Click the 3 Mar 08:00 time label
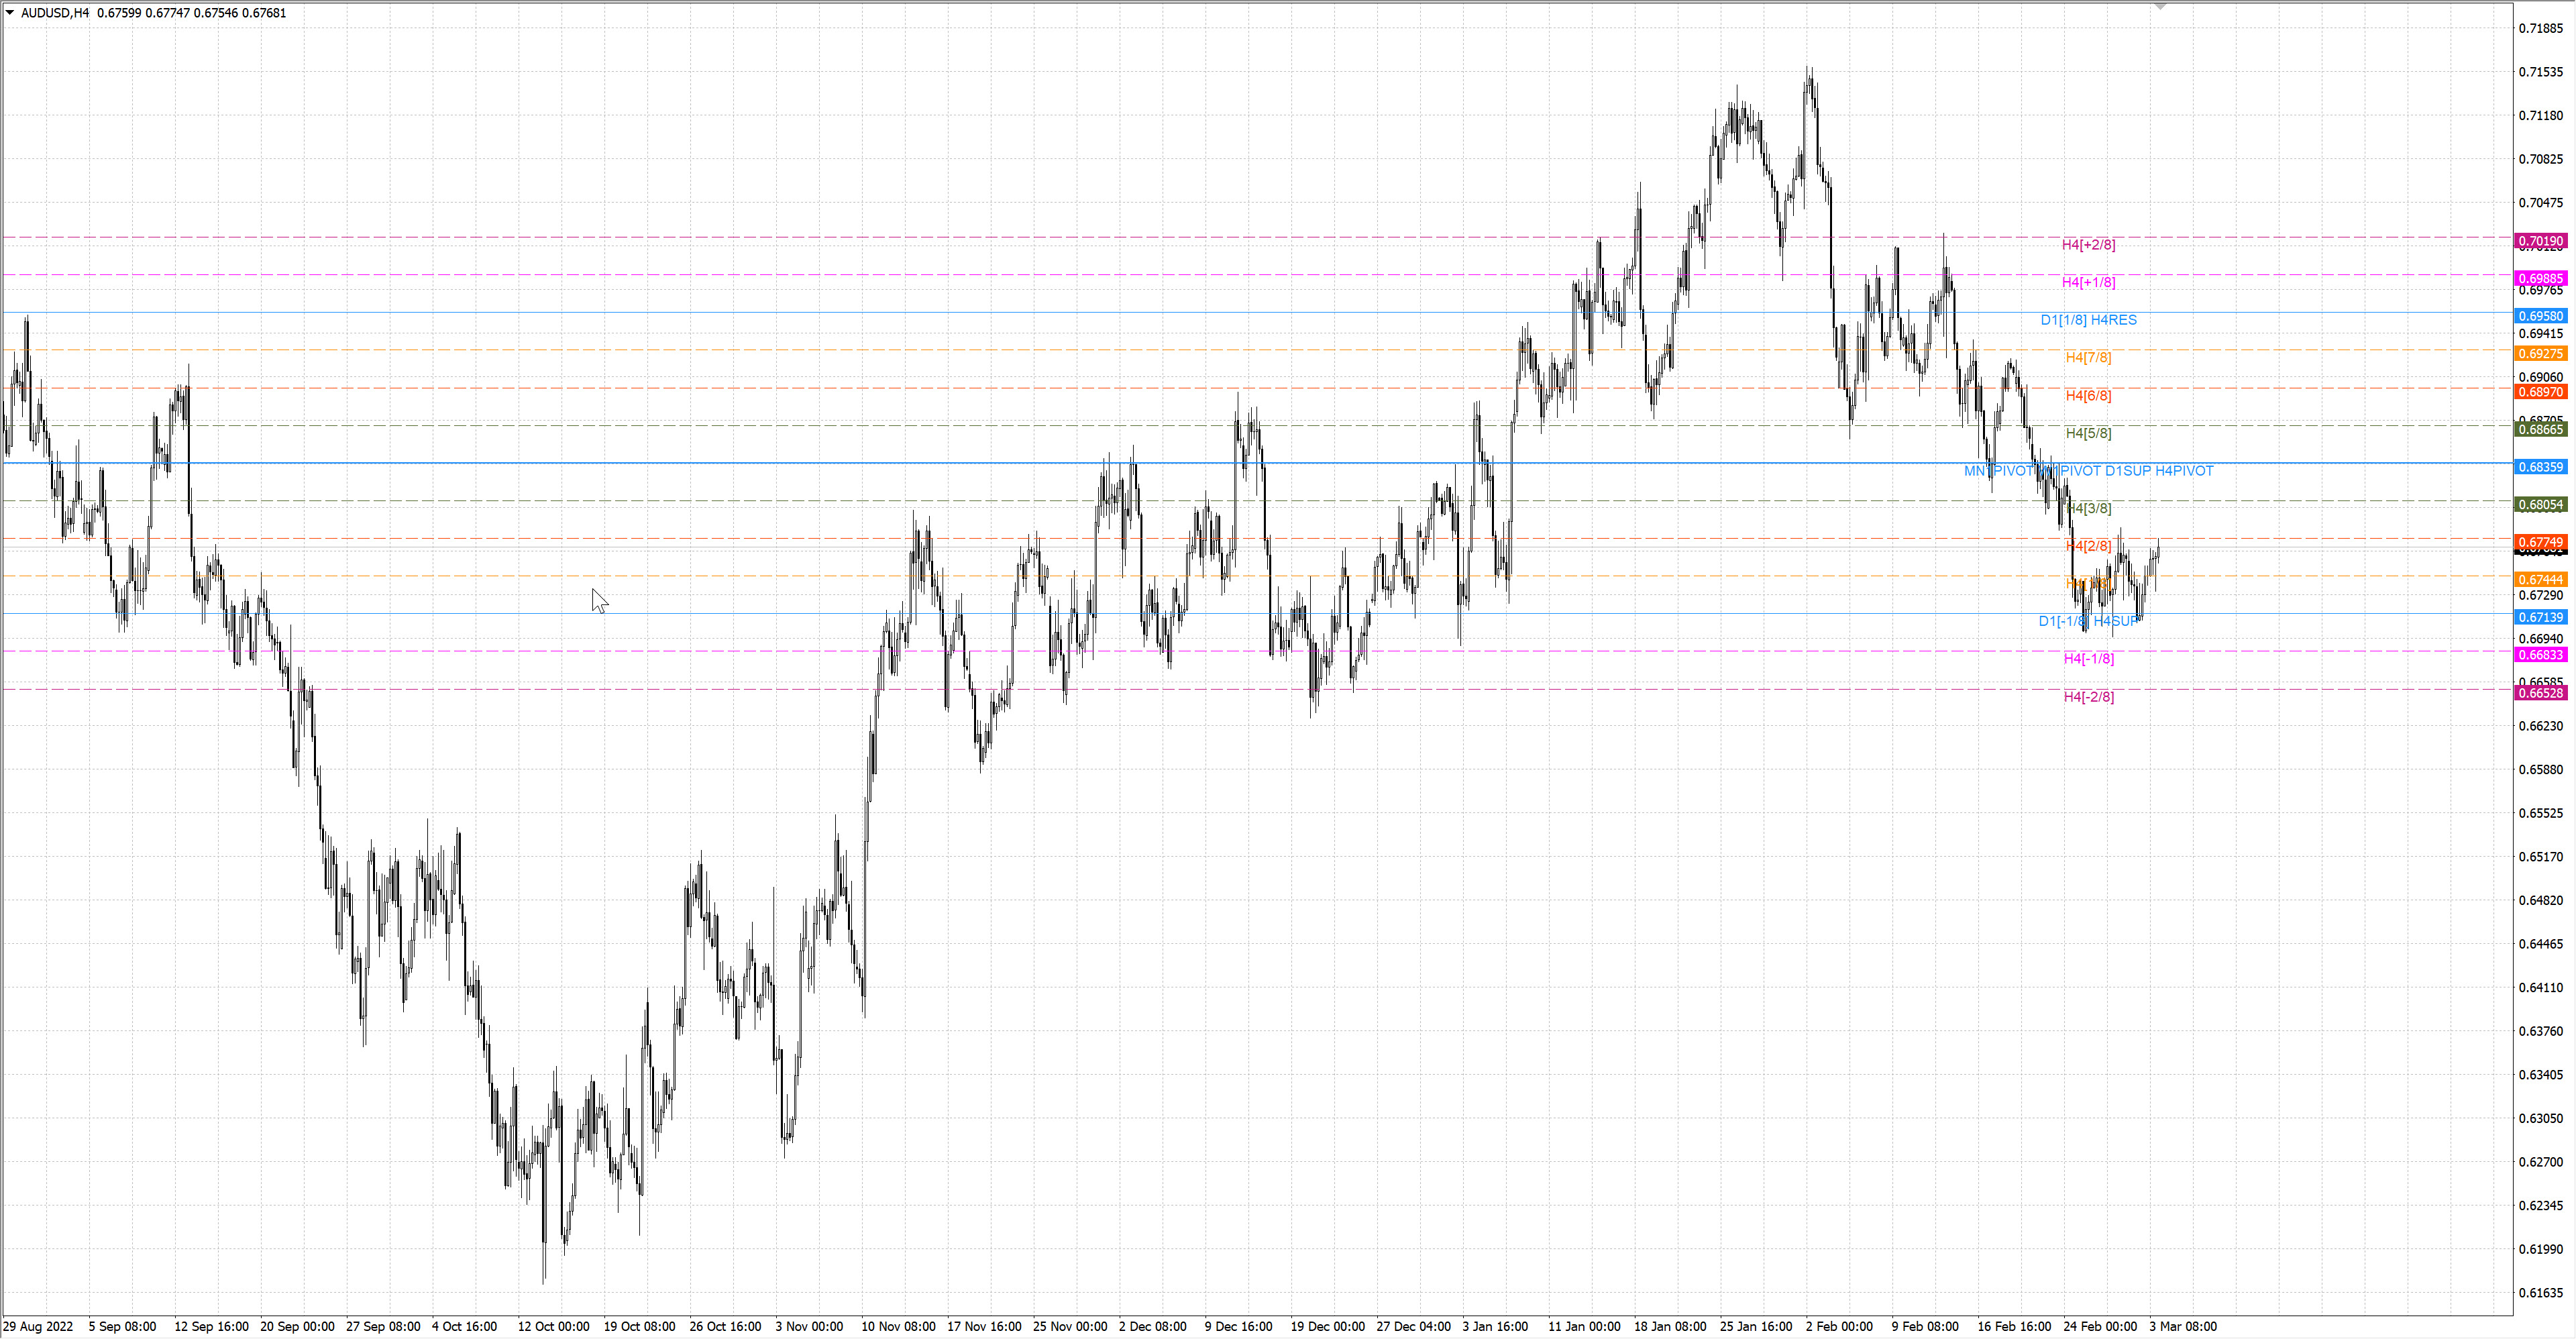The height and width of the screenshot is (1339, 2576). pyautogui.click(x=2183, y=1326)
